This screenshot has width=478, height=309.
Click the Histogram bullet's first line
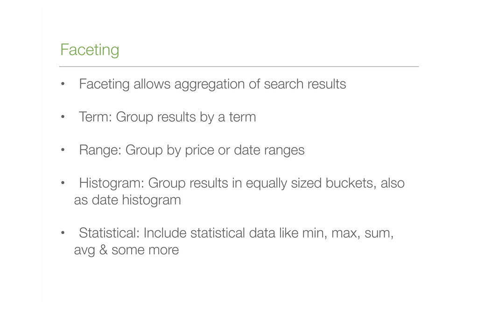(242, 183)
